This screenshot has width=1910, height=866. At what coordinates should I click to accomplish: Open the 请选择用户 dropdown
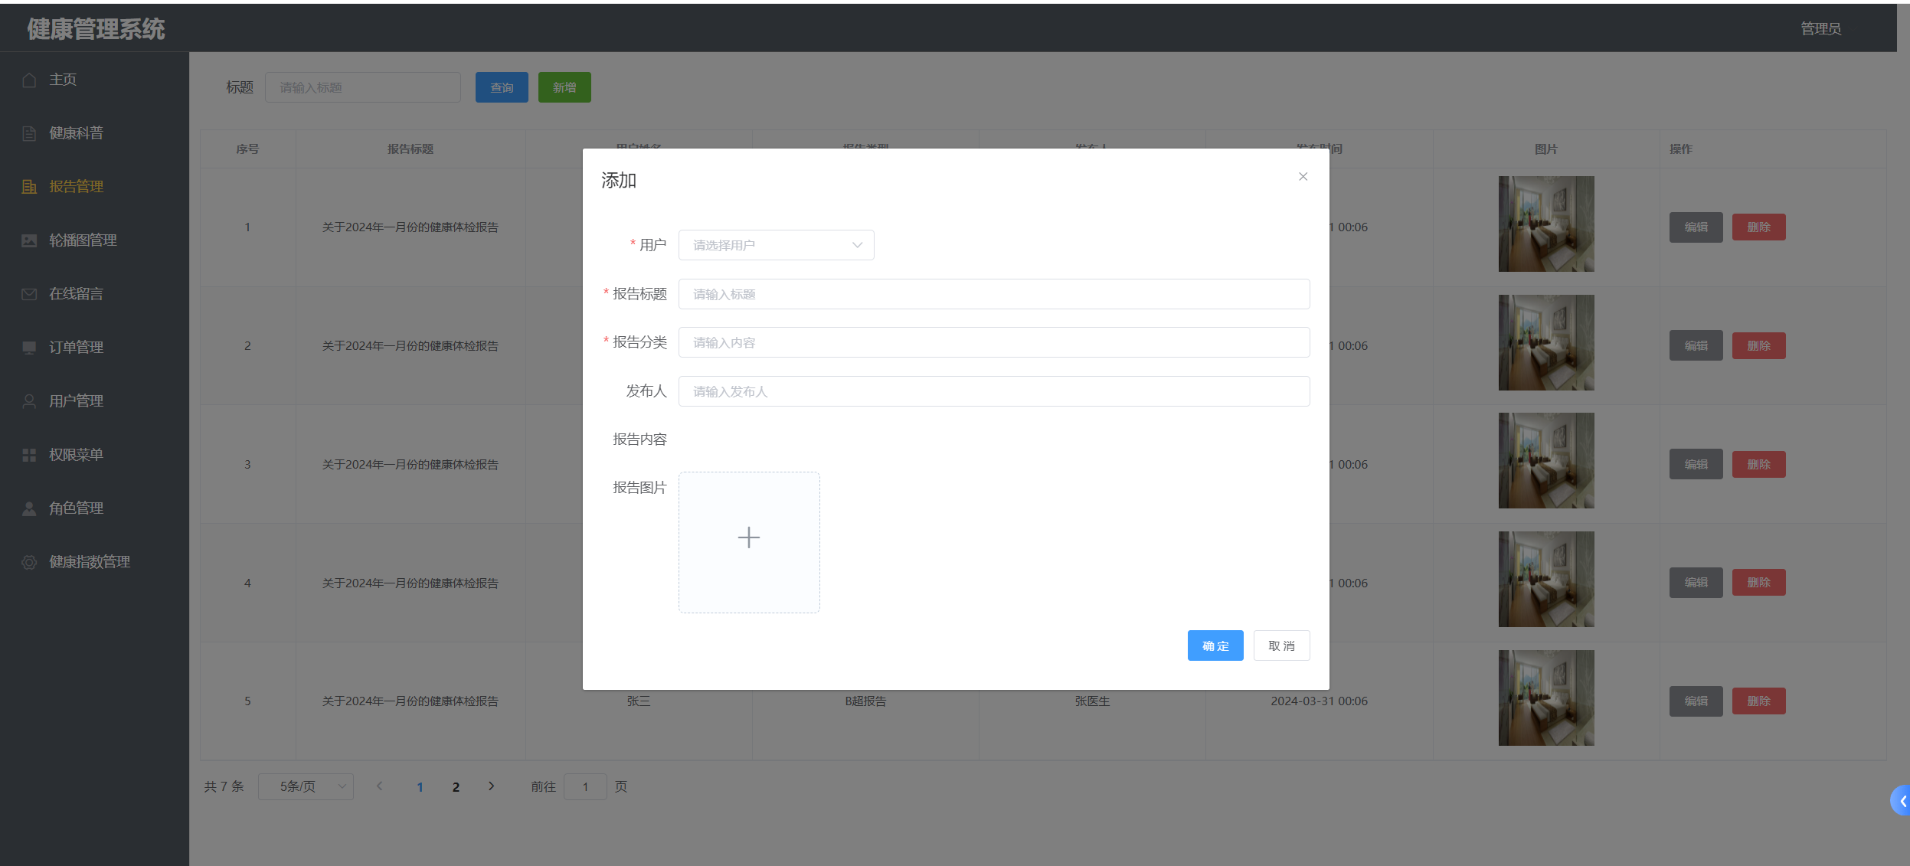[x=776, y=245]
